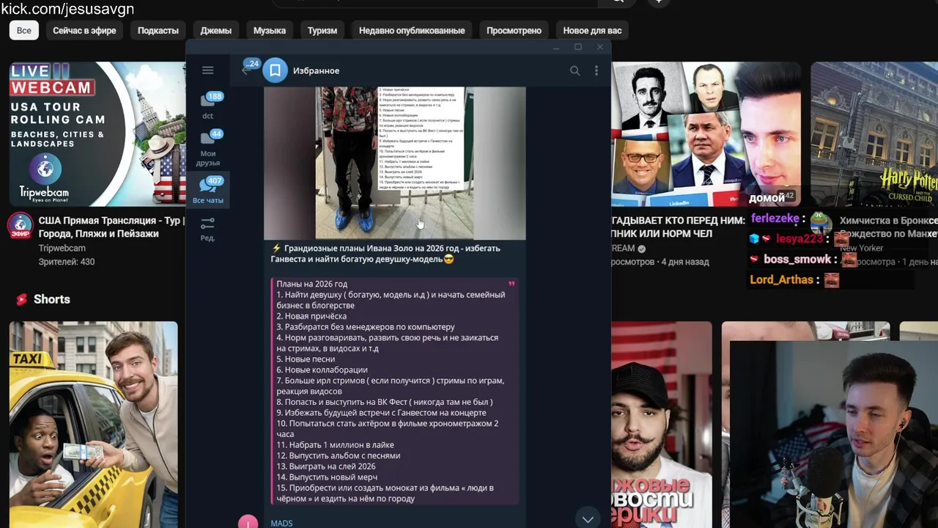Screen dimensions: 938x528
Task: Search in the Избранное chat
Action: click(575, 70)
